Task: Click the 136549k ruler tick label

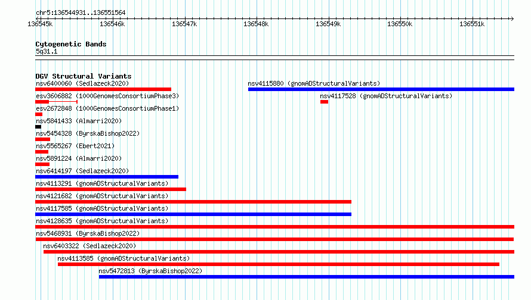Action: [328, 24]
